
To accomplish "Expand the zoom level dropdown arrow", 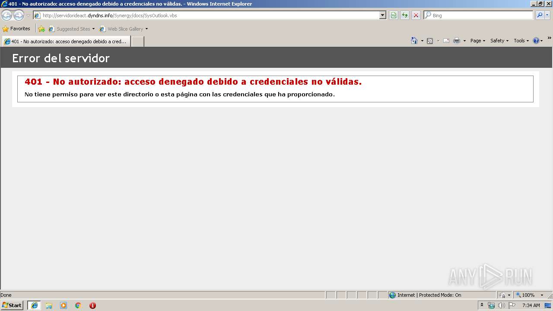I will 542,295.
